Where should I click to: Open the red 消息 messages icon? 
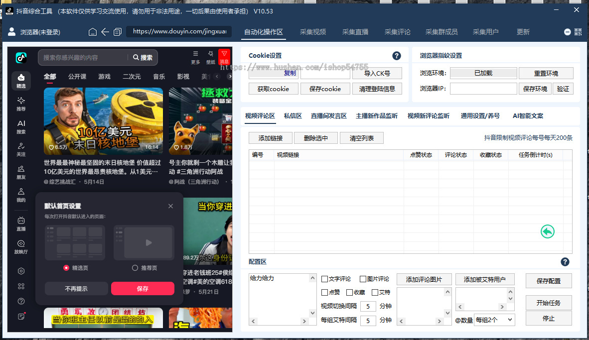[224, 57]
